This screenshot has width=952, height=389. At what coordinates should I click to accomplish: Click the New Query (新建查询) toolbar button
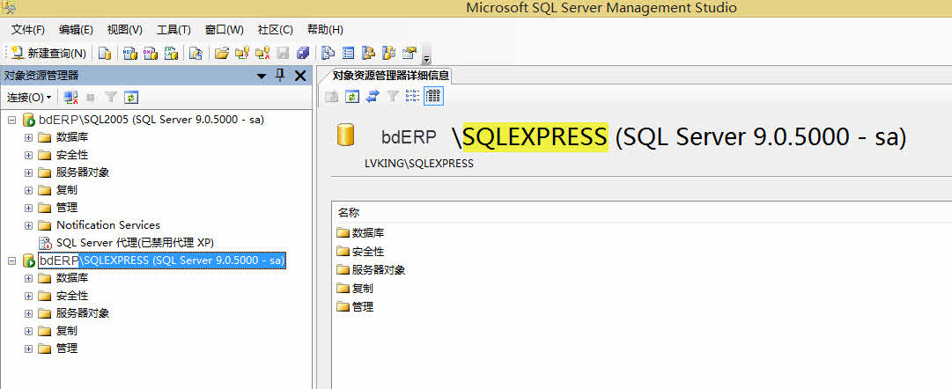48,54
